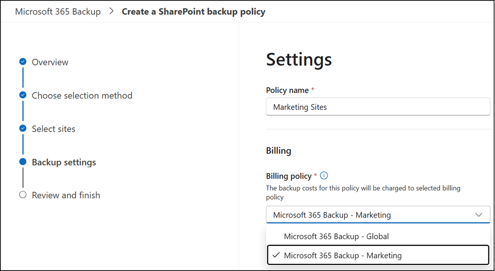Click the breadcrumb chevron separator icon

pos(111,11)
